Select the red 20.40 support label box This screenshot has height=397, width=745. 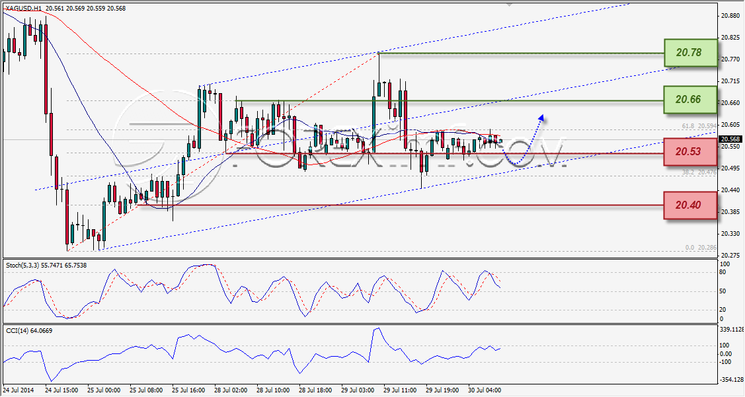click(x=690, y=205)
